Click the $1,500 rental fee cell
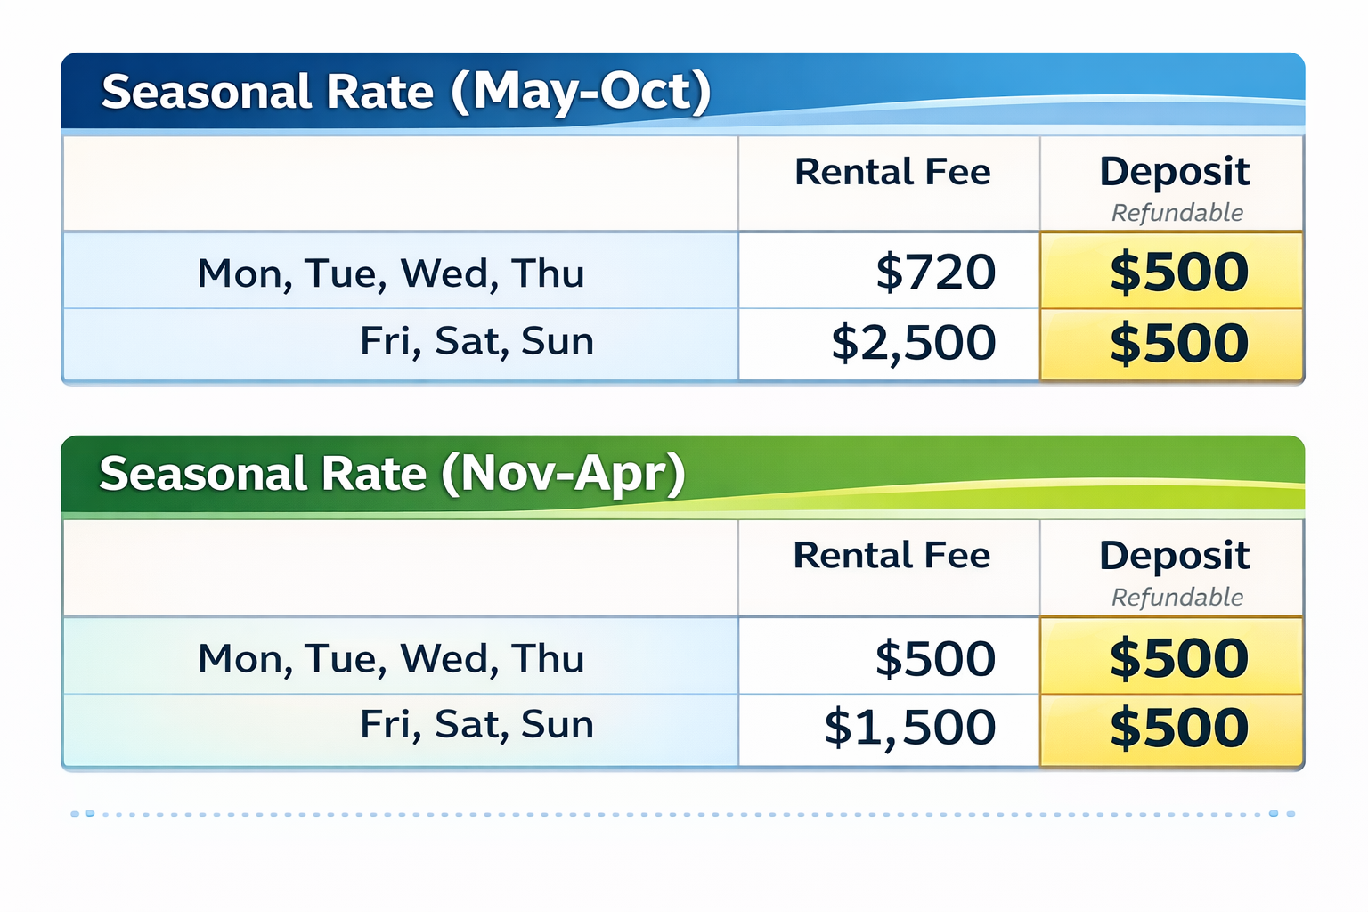This screenshot has width=1368, height=912. coord(909,728)
